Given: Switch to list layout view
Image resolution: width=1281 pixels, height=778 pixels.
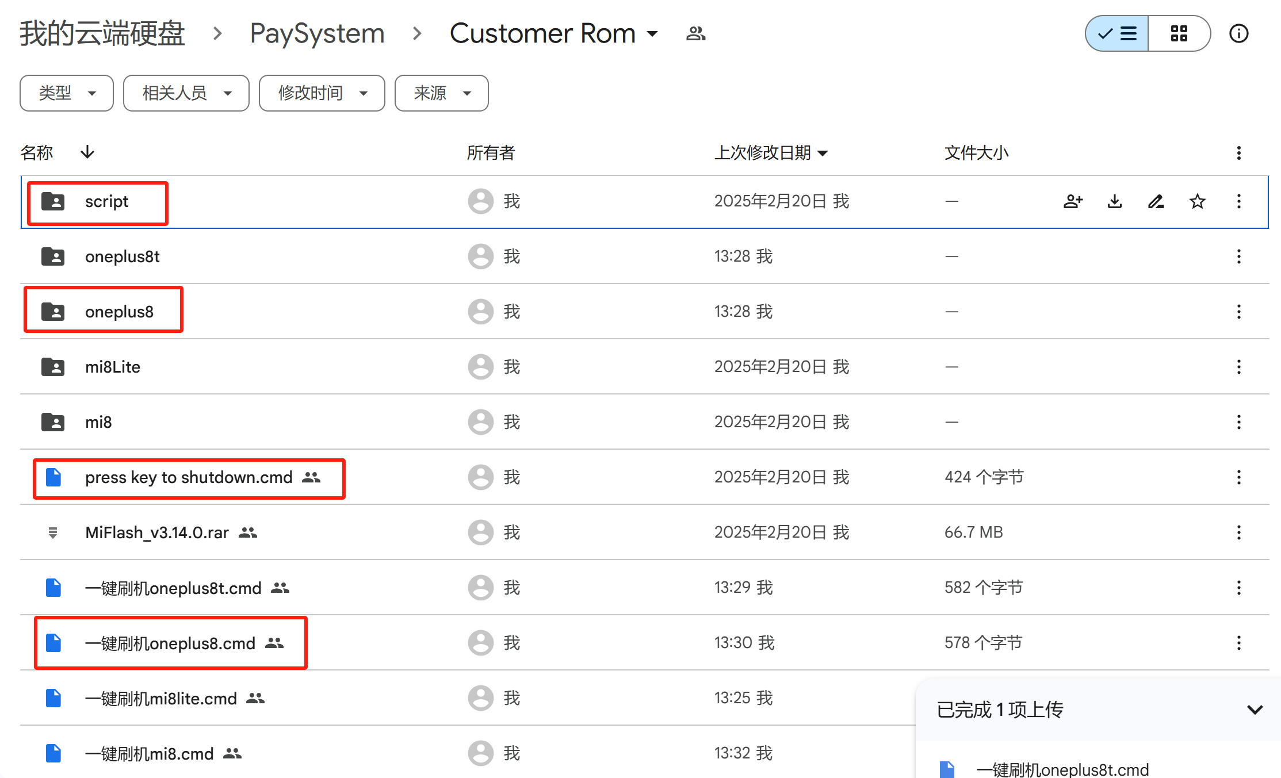Looking at the screenshot, I should point(1116,33).
